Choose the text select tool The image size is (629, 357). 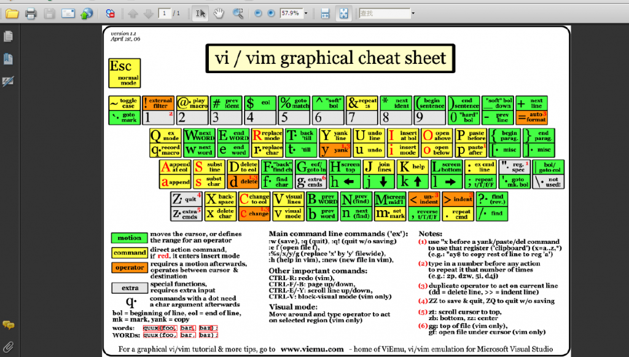click(x=200, y=14)
